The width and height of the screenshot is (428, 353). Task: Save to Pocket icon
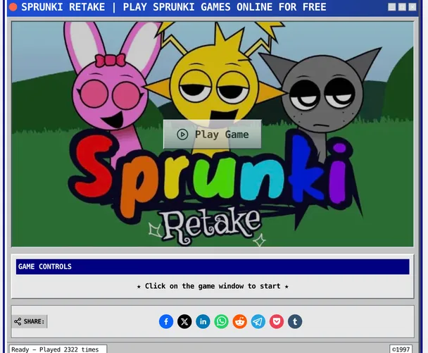(x=277, y=321)
